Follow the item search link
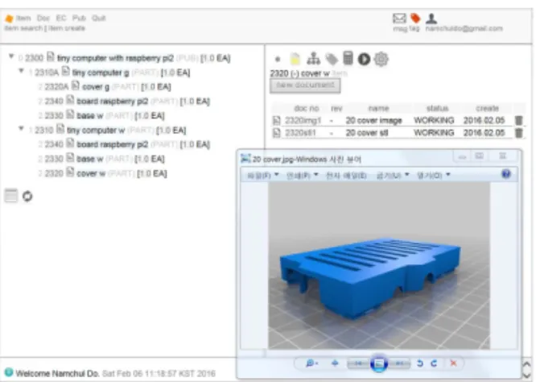This screenshot has height=382, width=536. (23, 28)
